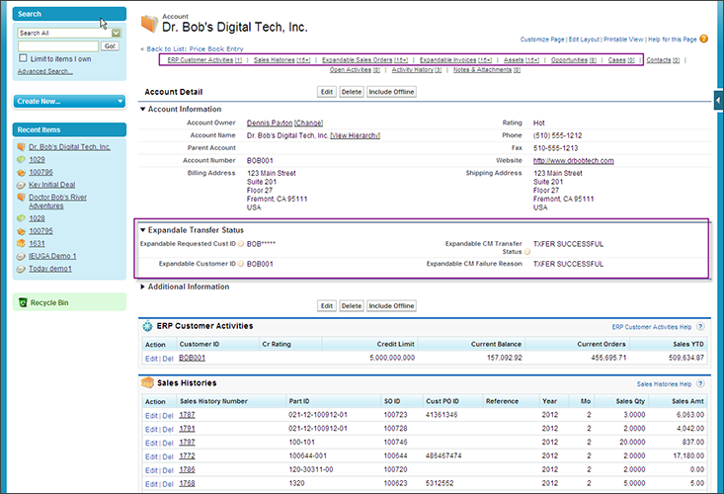Image resolution: width=724 pixels, height=494 pixels.
Task: Click the ERP Customer Activities section icon
Action: point(147,326)
